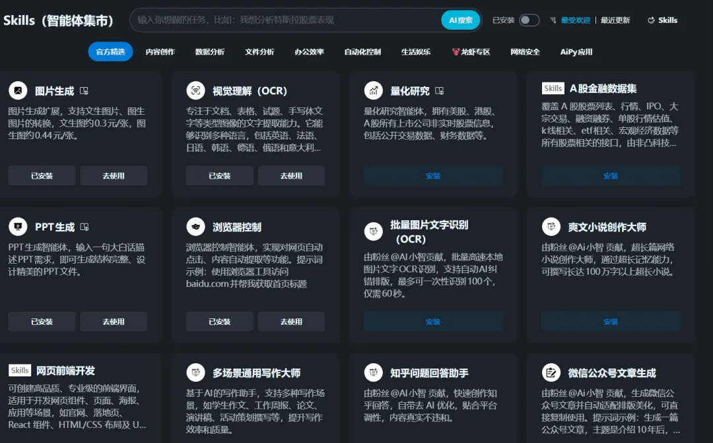Screen dimensions: 713x443
Task: Click the 浏览器控制 mask icon
Action: pyautogui.click(x=195, y=227)
